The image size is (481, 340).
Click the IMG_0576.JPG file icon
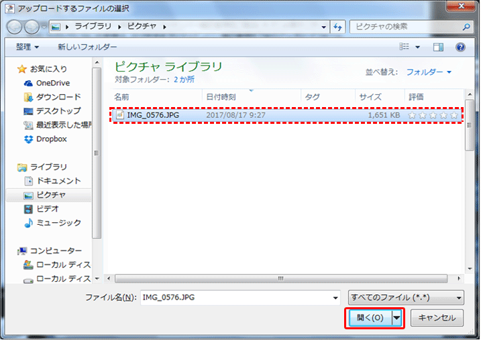(x=120, y=115)
